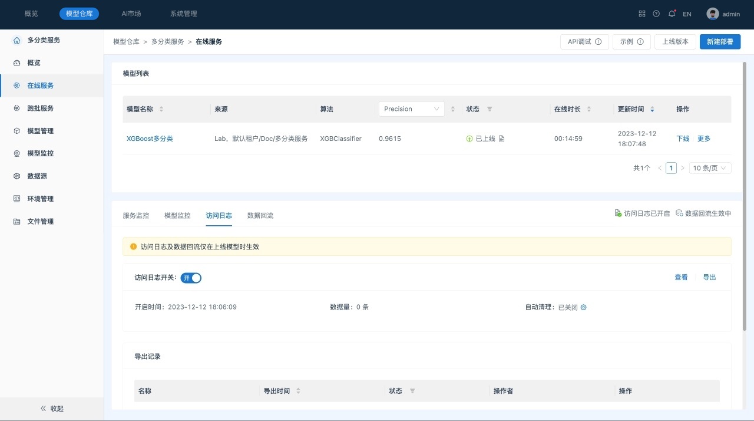Viewport: 754px width, 421px height.
Task: Click the notification bell icon
Action: (x=672, y=14)
